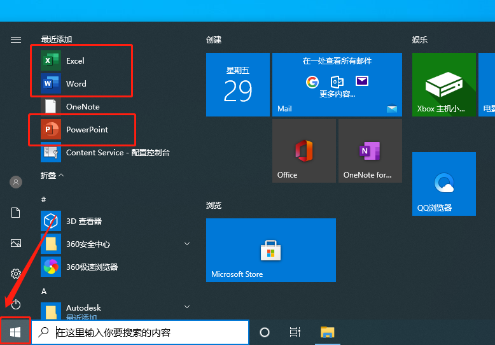The height and width of the screenshot is (345, 495).
Task: Open File Explorer on the taskbar
Action: pos(328,332)
